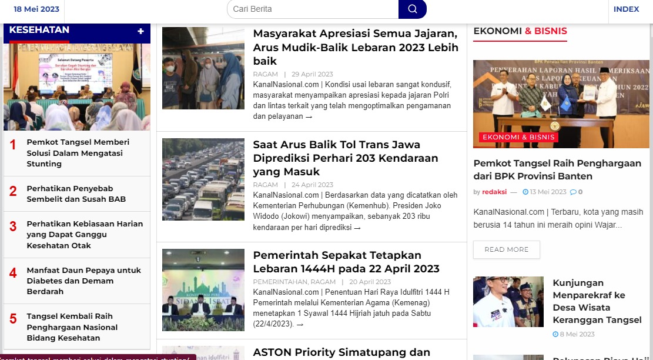Image resolution: width=653 pixels, height=360 pixels.
Task: Click clock icon beside 13 Mei 2023
Action: (x=525, y=192)
